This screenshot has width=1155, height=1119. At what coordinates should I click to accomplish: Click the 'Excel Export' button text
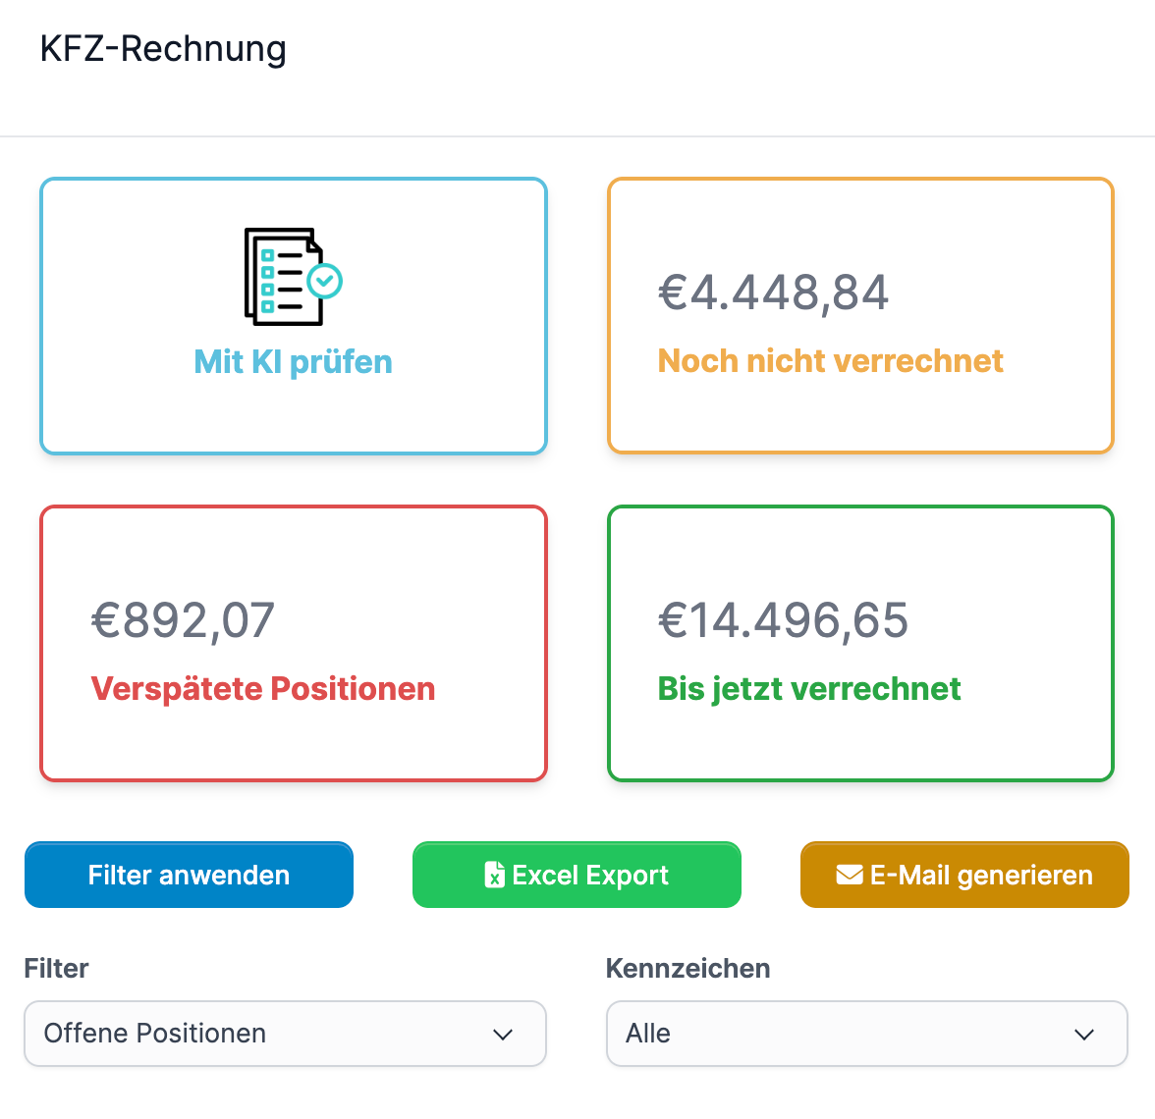[590, 875]
